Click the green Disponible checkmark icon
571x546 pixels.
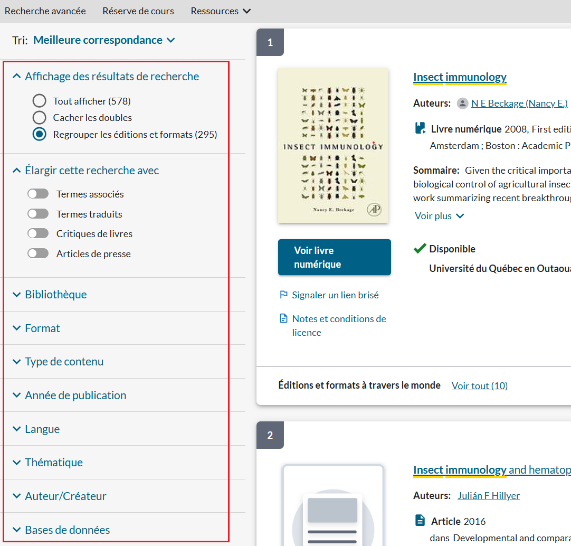(420, 249)
